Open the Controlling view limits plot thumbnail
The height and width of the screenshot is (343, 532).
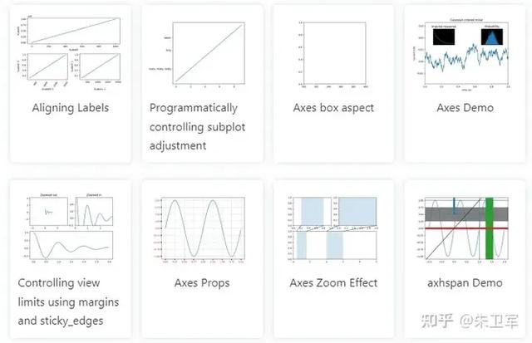pyautogui.click(x=69, y=228)
